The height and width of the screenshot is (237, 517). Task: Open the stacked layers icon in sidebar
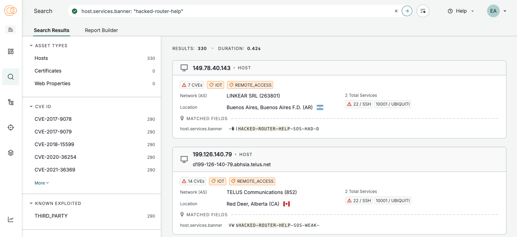11,153
